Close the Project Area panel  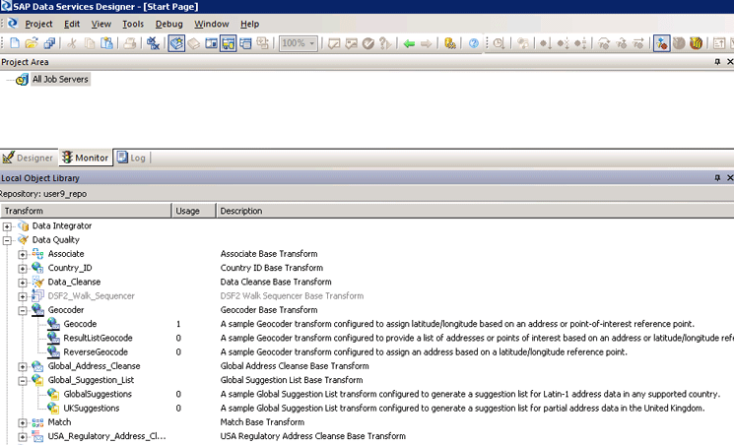[x=729, y=62]
